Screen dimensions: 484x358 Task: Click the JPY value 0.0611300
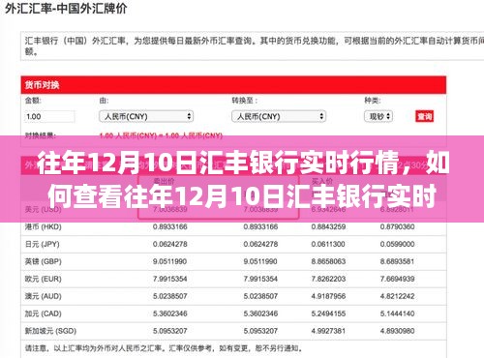[328, 244]
